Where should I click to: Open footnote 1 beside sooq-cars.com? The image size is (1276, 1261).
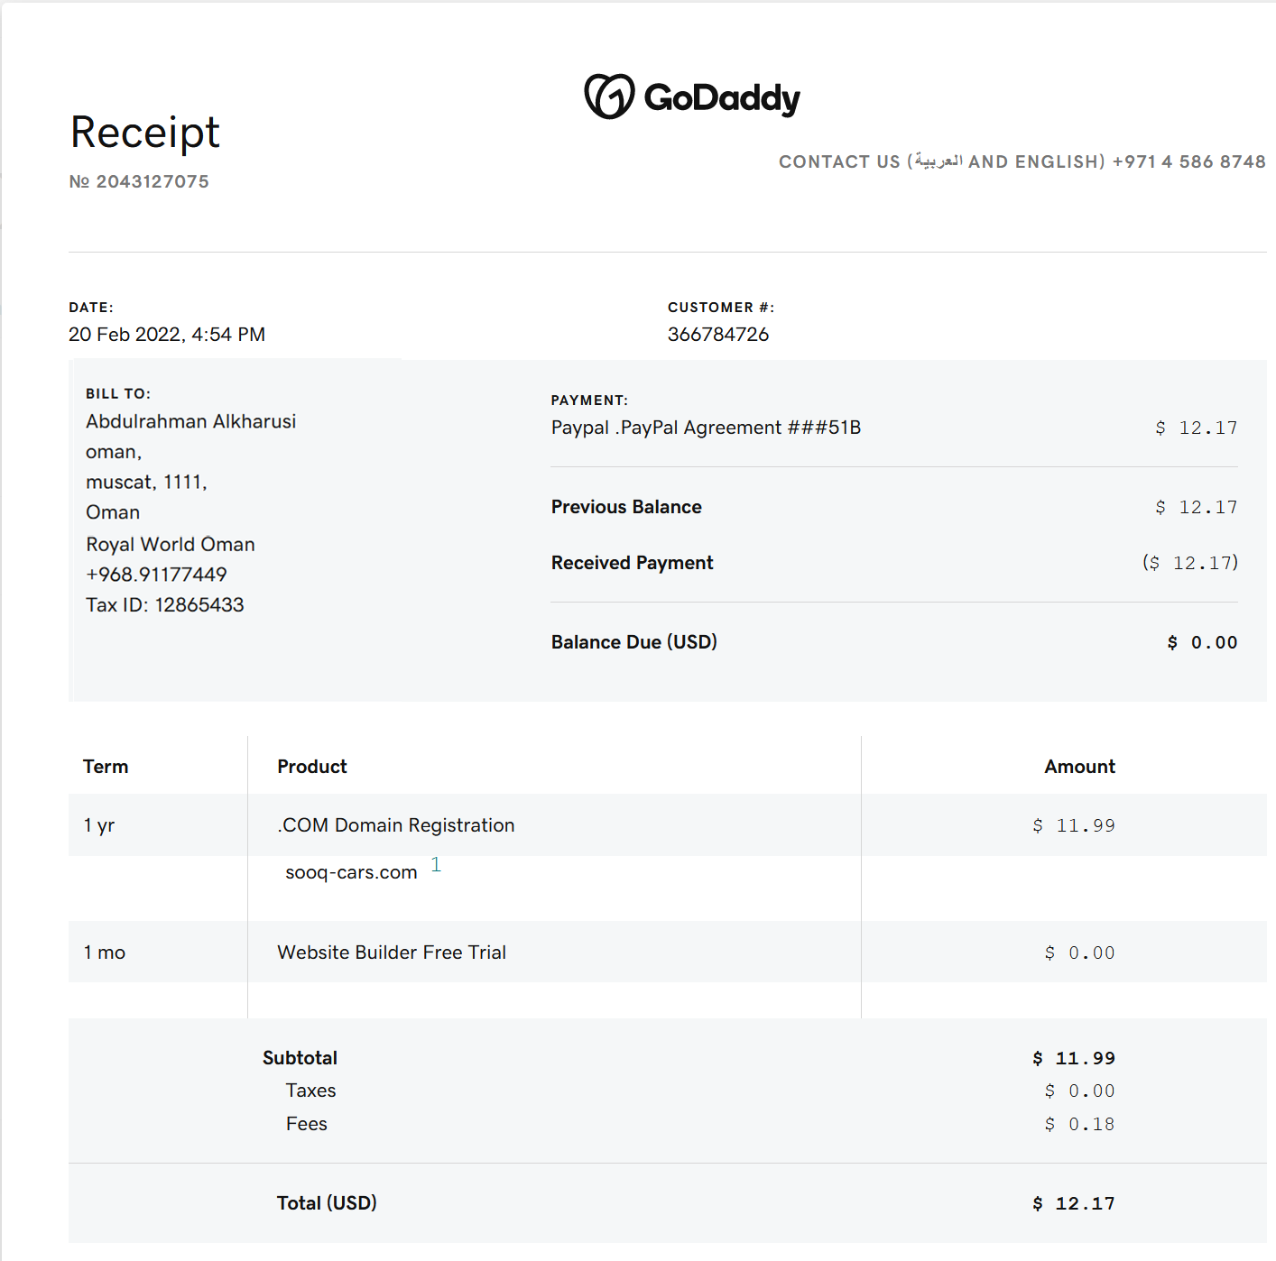436,864
